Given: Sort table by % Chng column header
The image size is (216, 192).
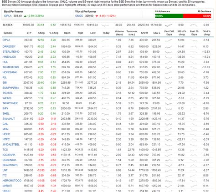Looking at the screenshot, I should 54,33.
